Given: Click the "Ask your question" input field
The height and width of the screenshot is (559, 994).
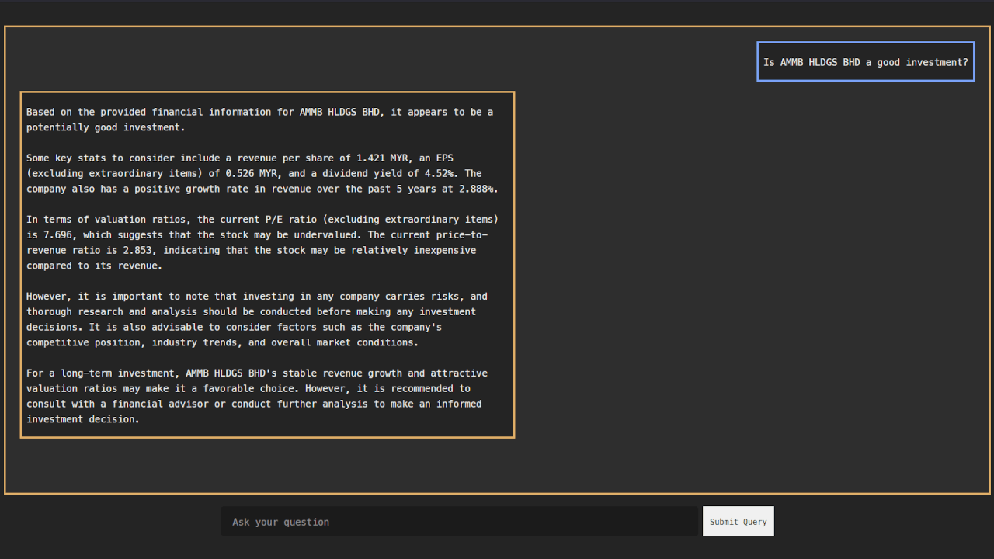Looking at the screenshot, I should 461,522.
